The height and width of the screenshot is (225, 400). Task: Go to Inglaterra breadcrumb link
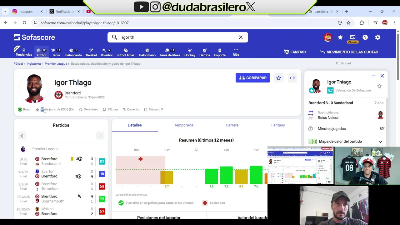[x=34, y=64]
